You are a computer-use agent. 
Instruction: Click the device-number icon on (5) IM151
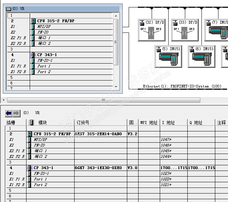tap(158, 49)
